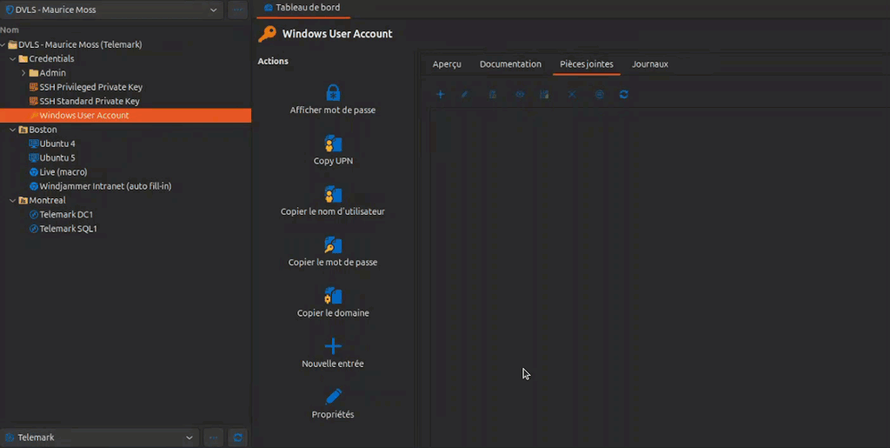The image size is (890, 448).
Task: Select SSH Privileged Private Key entry
Action: coord(90,87)
